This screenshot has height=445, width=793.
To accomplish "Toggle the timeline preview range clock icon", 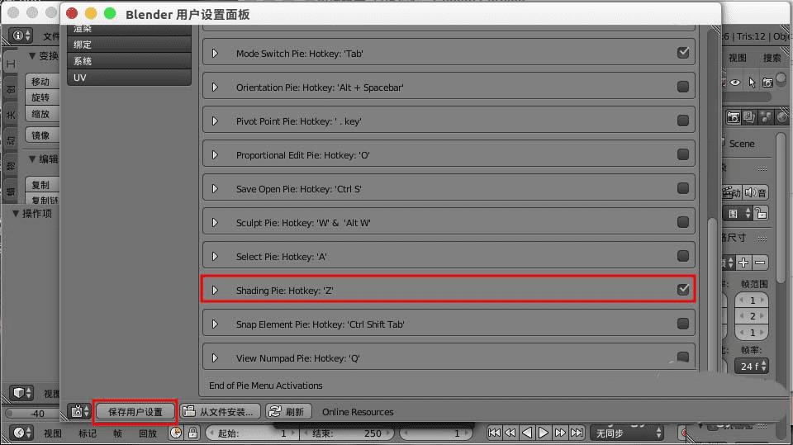I will coord(175,433).
